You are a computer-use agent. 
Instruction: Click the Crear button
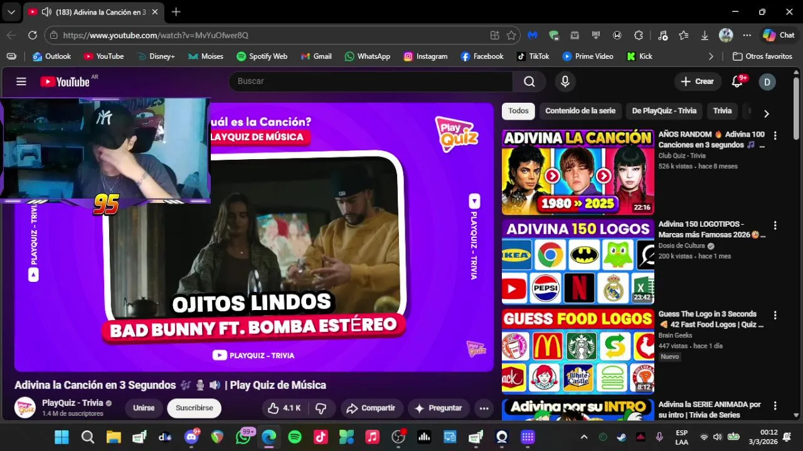point(698,81)
